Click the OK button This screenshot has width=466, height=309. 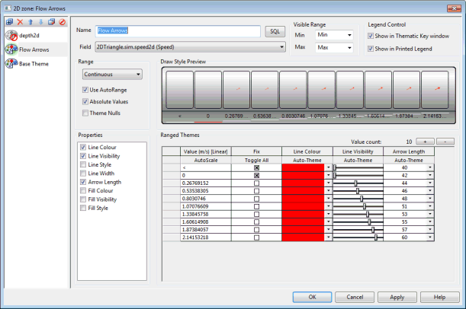pos(312,297)
